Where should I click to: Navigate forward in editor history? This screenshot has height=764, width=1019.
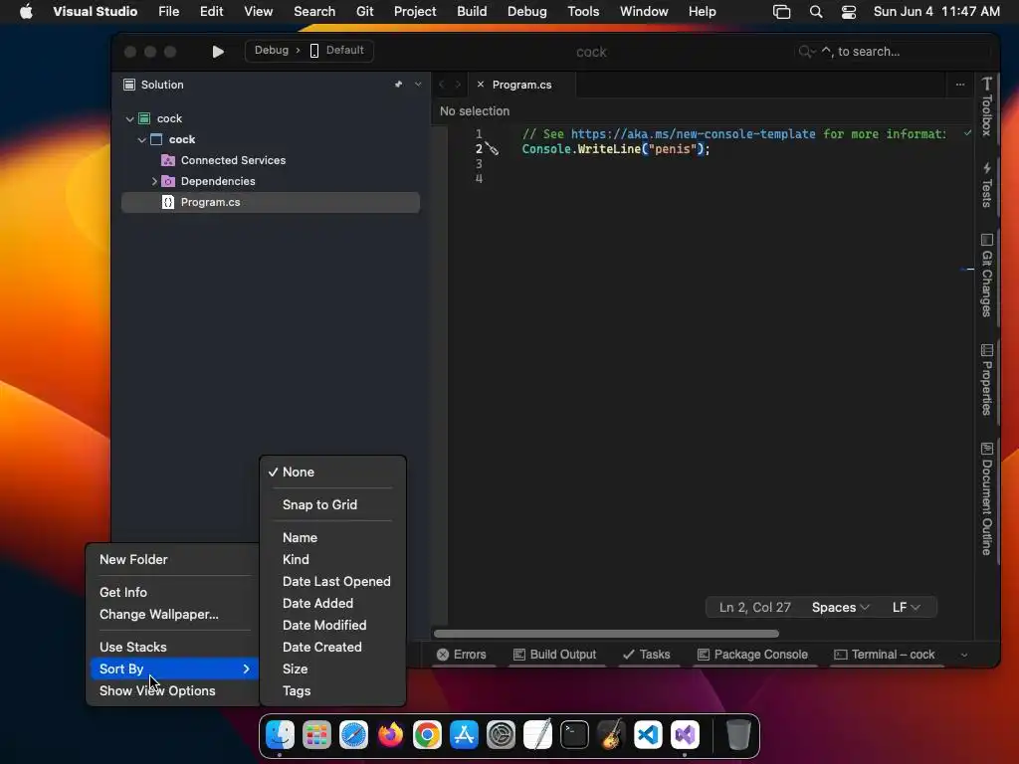click(458, 85)
